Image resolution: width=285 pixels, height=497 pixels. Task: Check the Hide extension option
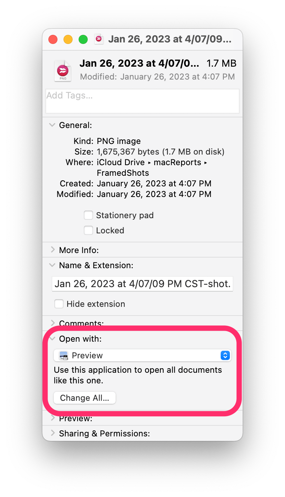[59, 304]
